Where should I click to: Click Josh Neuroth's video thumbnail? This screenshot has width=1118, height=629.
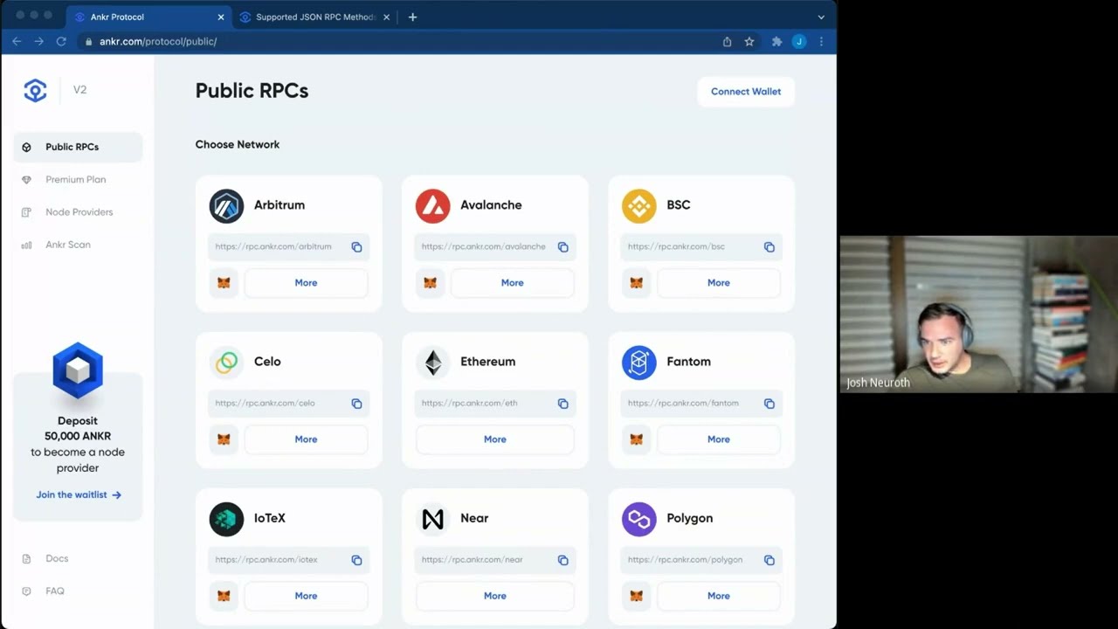979,314
